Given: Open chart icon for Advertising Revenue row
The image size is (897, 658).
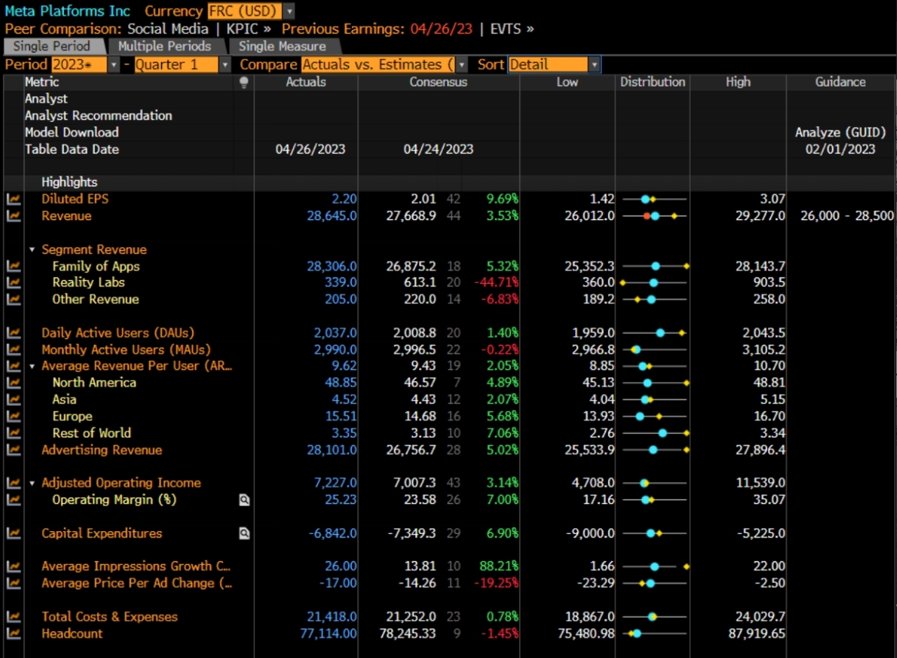Looking at the screenshot, I should pos(13,450).
